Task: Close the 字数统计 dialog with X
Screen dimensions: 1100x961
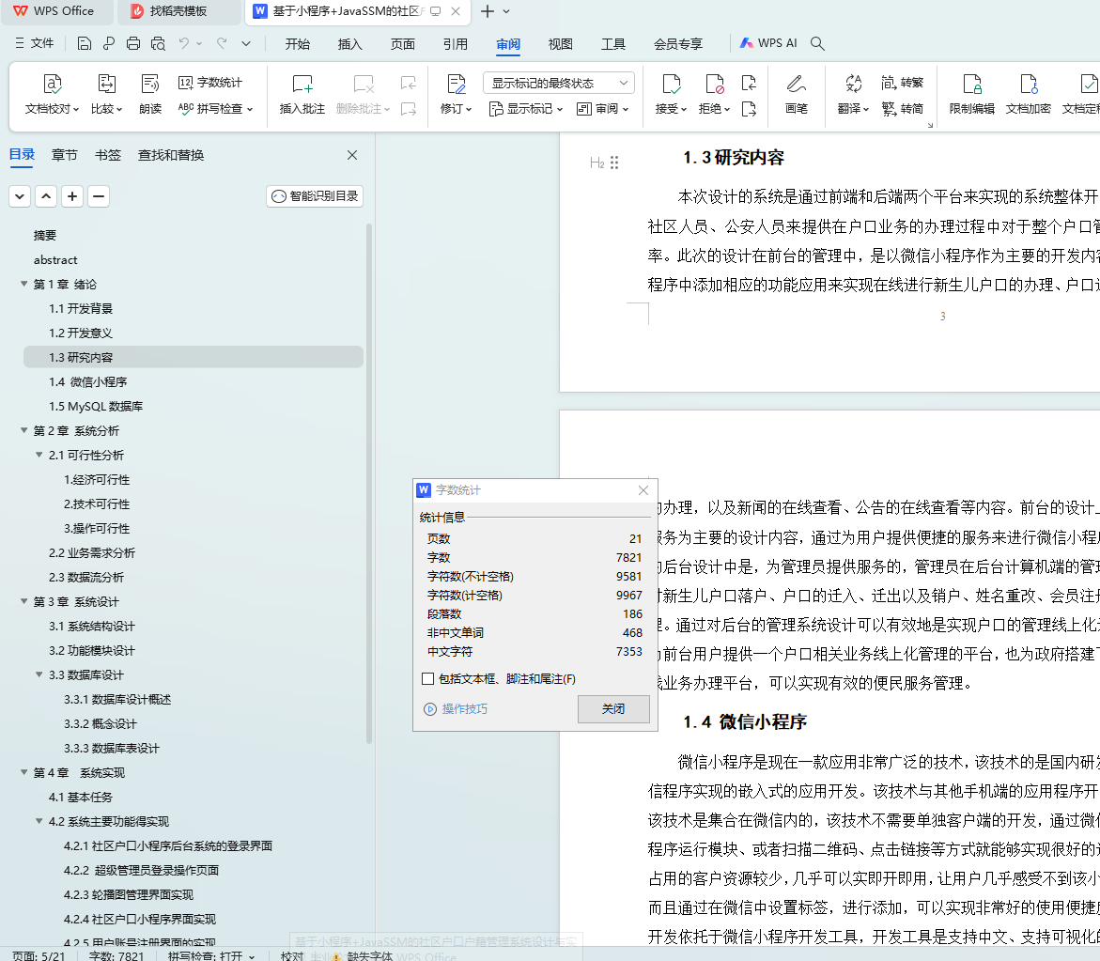Action: point(643,490)
